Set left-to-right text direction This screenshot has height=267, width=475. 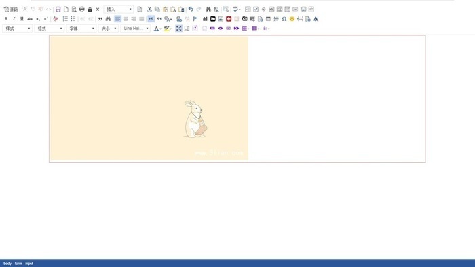[151, 19]
